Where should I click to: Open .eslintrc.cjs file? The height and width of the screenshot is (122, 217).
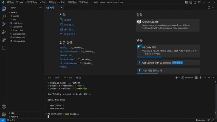18,23
